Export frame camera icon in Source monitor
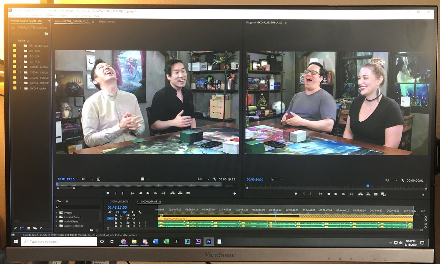This screenshot has width=440, height=264. click(188, 193)
